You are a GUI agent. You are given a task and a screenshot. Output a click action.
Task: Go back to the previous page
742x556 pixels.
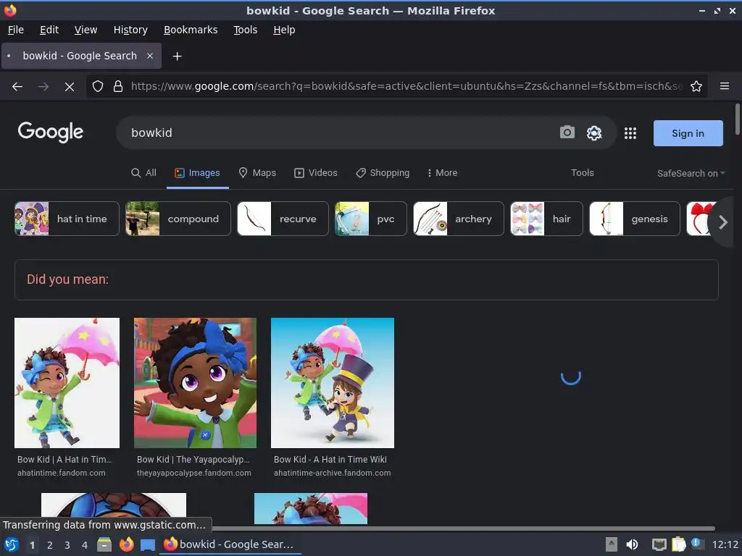(17, 87)
